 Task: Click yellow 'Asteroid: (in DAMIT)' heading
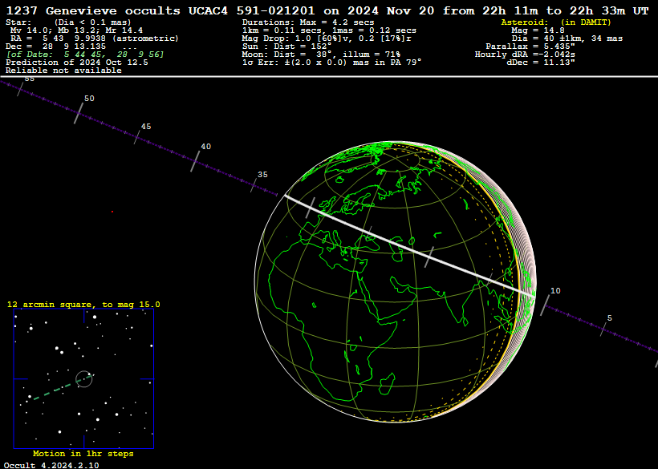[556, 22]
